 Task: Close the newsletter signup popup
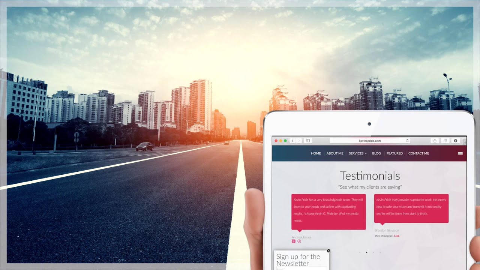(328, 251)
